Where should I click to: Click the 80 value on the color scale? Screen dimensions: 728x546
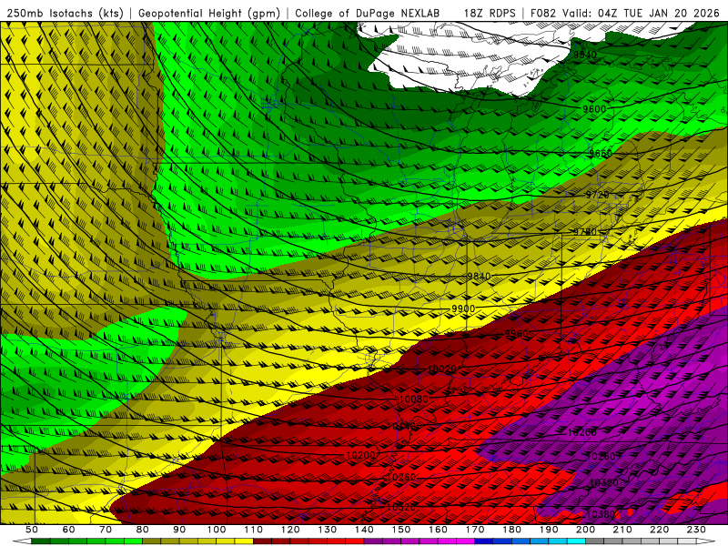tap(143, 530)
